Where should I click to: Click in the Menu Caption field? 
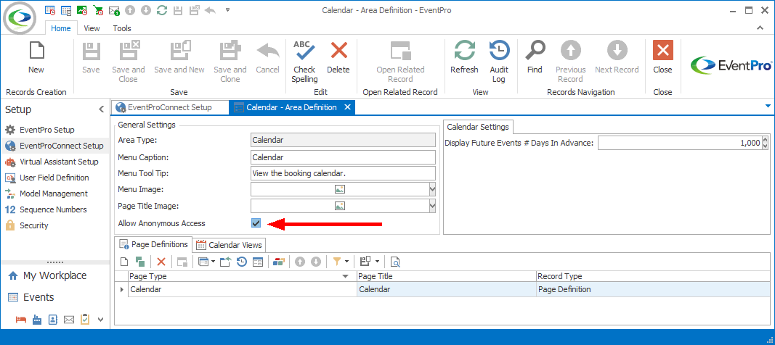[x=343, y=158]
